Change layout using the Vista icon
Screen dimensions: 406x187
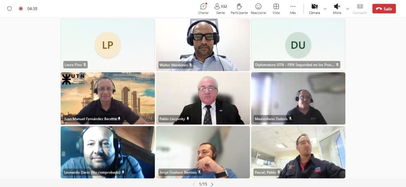pyautogui.click(x=276, y=9)
